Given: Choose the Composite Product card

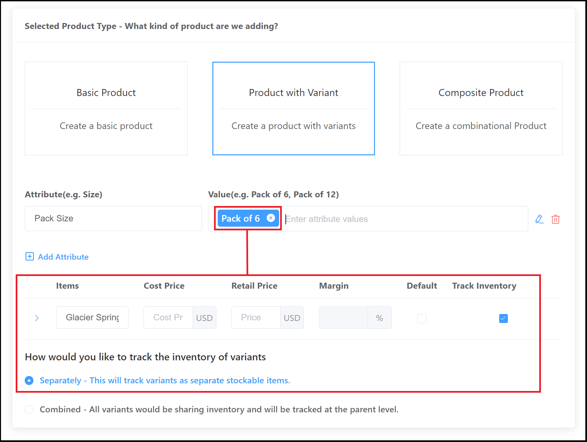Looking at the screenshot, I should pyautogui.click(x=481, y=108).
